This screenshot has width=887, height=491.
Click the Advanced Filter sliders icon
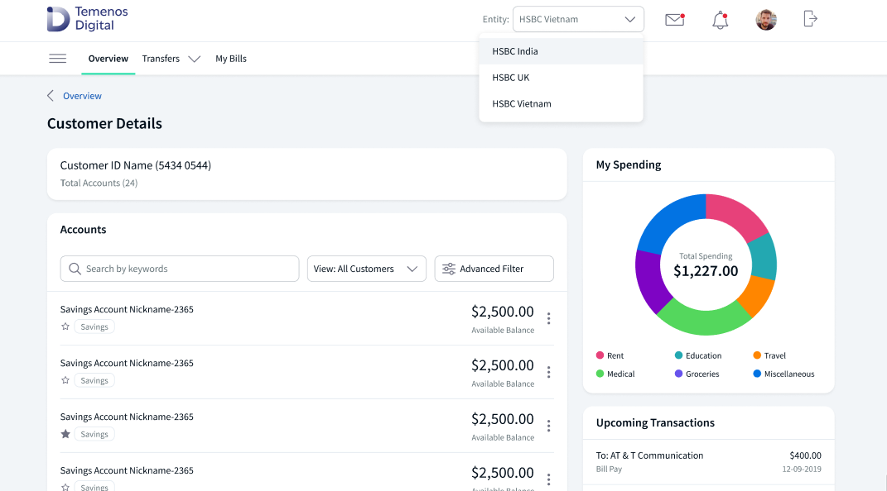tap(449, 269)
